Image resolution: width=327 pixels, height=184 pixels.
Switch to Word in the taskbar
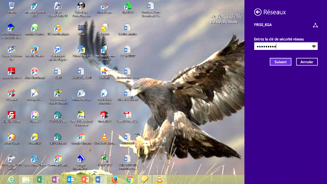point(100,179)
